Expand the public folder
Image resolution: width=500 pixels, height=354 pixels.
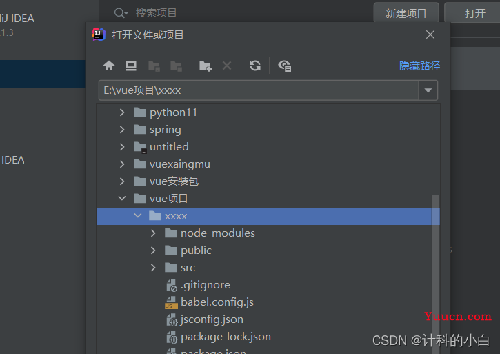click(153, 250)
